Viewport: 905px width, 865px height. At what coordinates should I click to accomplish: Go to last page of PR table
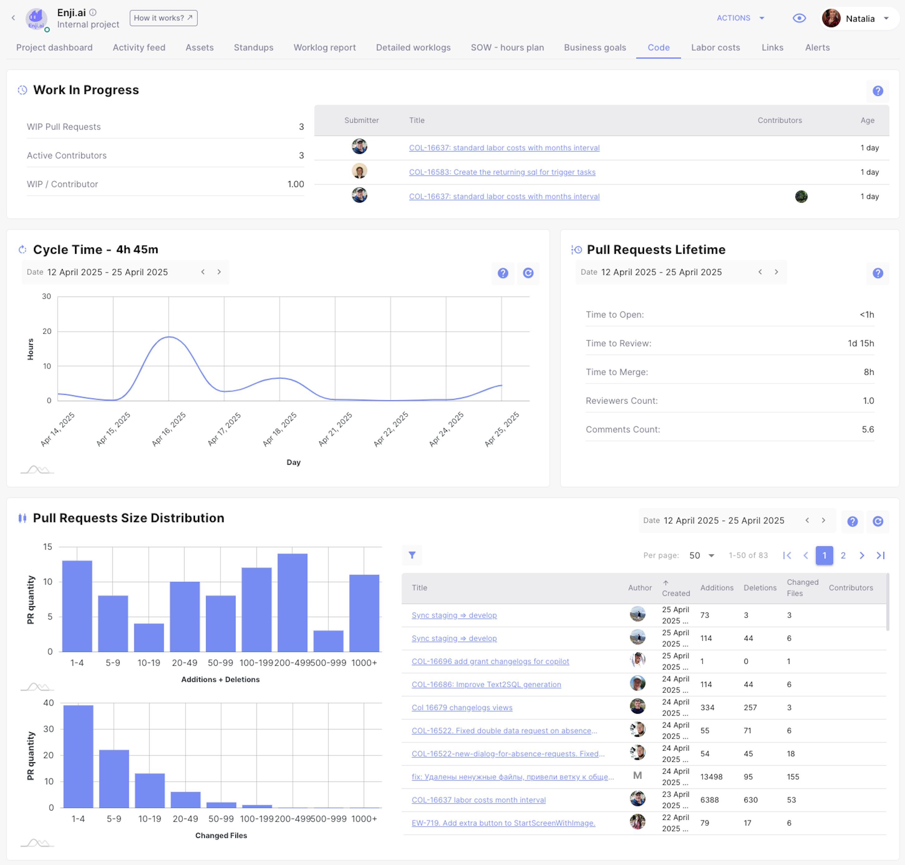pyautogui.click(x=880, y=555)
